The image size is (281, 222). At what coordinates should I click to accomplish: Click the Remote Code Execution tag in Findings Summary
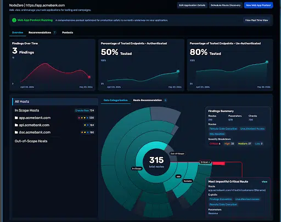[223, 129]
